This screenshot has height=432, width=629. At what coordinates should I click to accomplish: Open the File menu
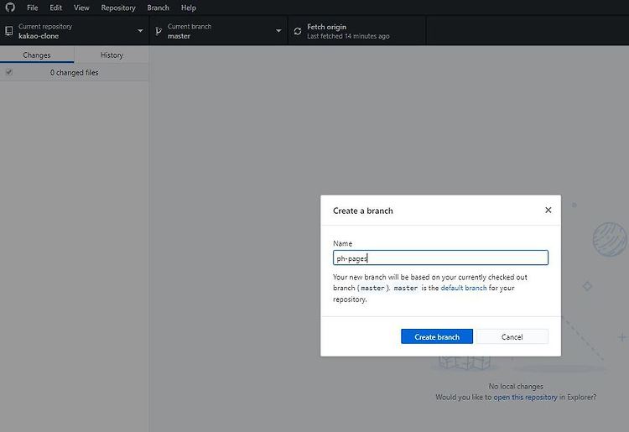coord(32,8)
